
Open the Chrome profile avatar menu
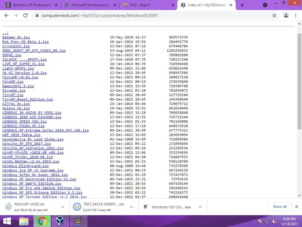pyautogui.click(x=286, y=15)
